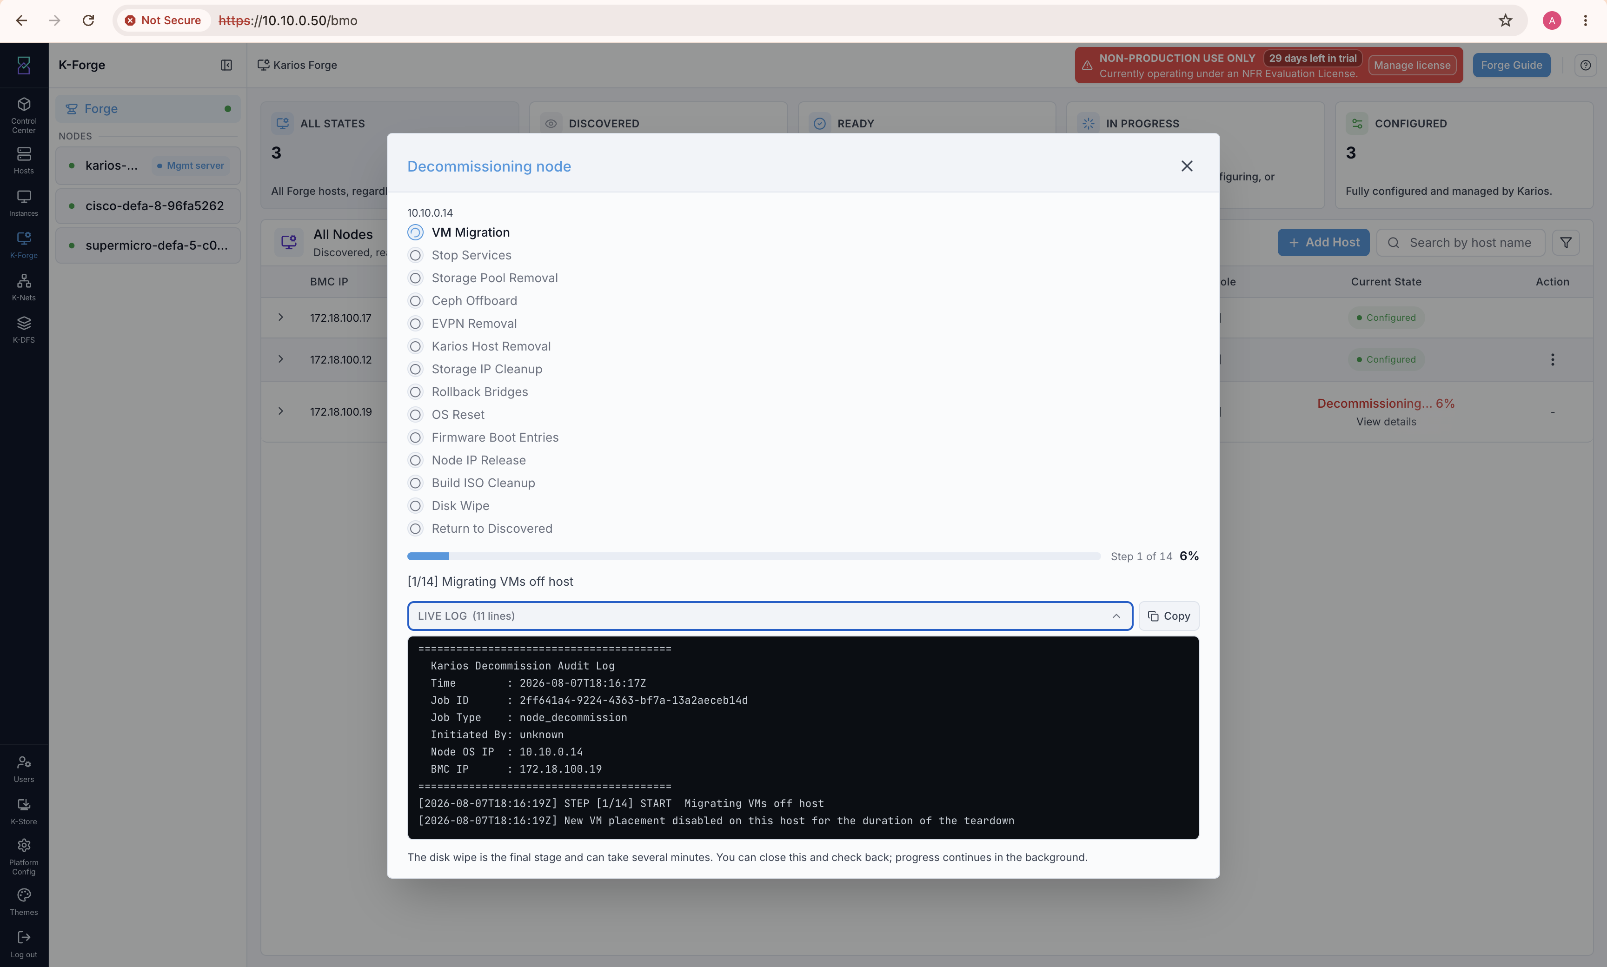The width and height of the screenshot is (1607, 967).
Task: Click the Add Host button
Action: pos(1323,242)
